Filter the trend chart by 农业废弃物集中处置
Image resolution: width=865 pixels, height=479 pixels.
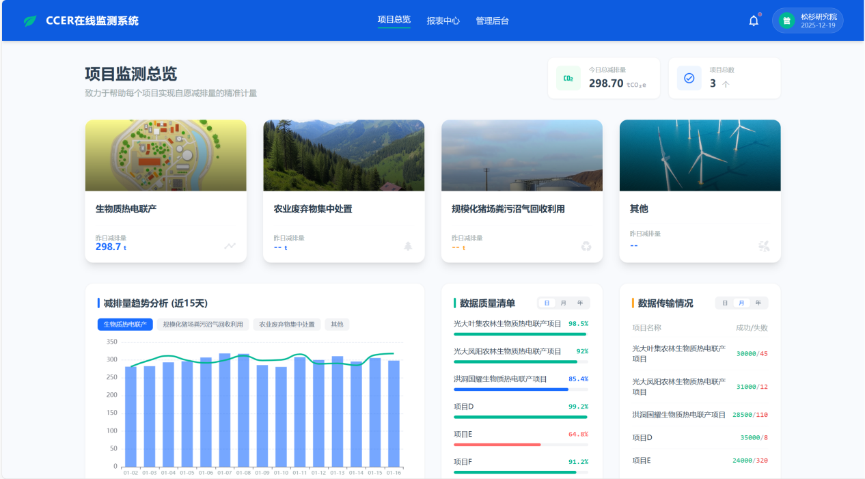(286, 325)
